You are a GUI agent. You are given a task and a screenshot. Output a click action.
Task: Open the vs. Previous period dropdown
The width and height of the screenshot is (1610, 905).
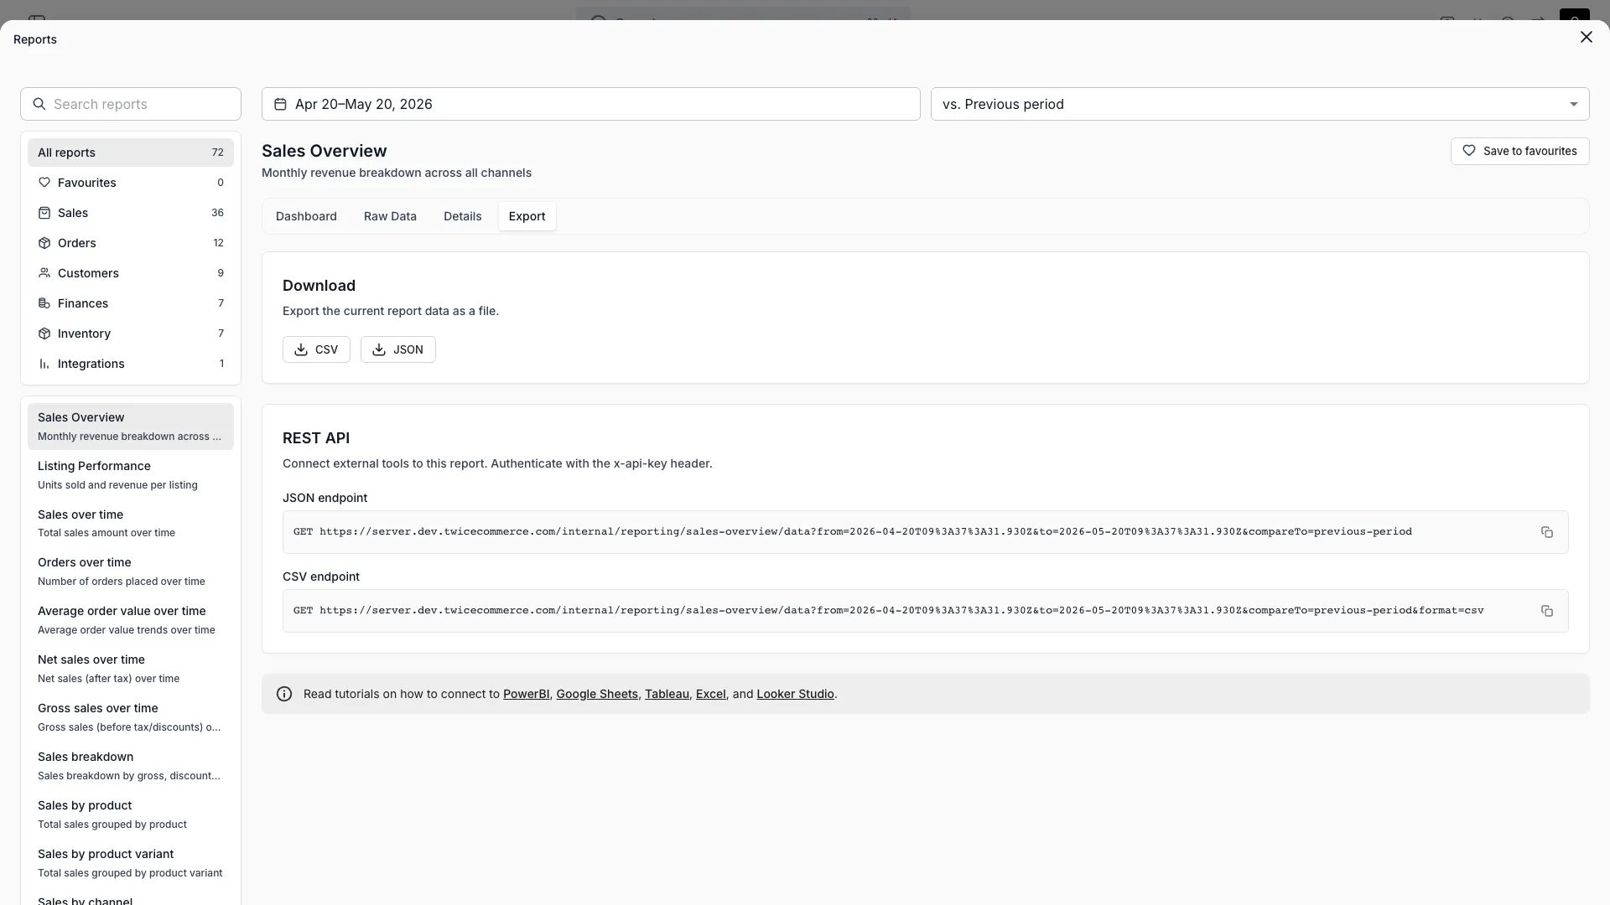1259,104
